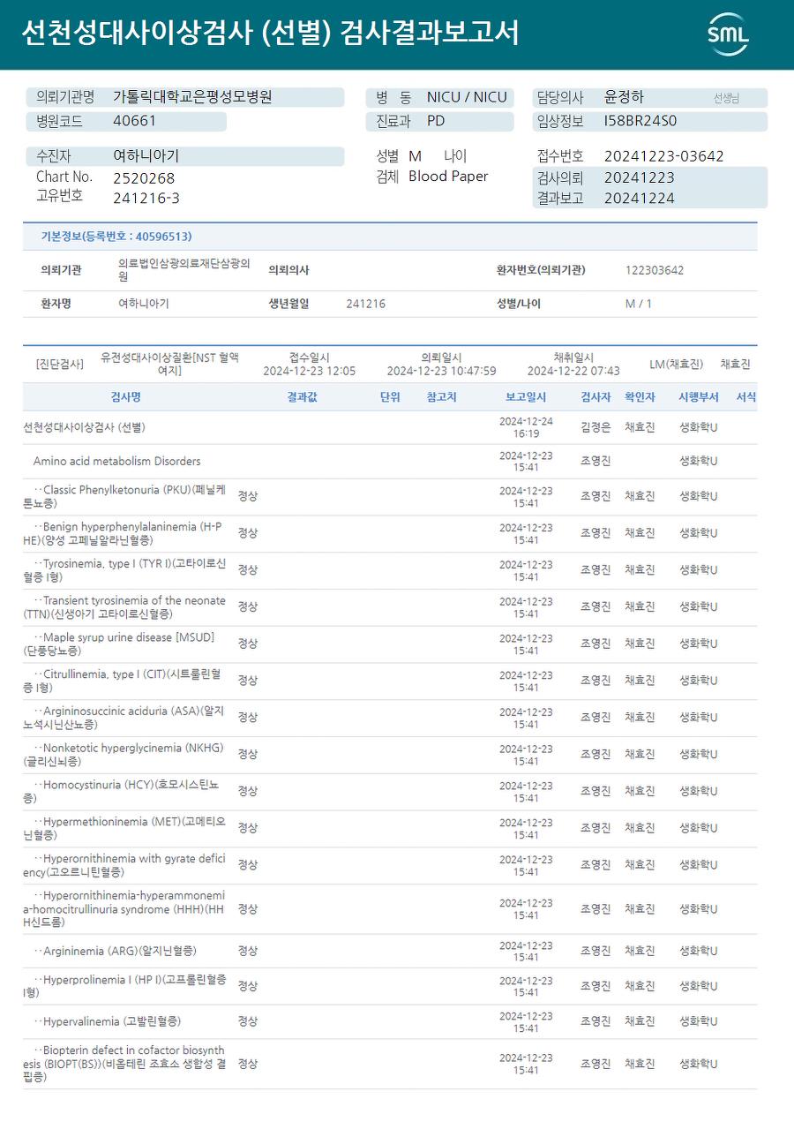This screenshot has height=1122, width=794.
Task: Click the '검사자' column header
Action: (595, 397)
